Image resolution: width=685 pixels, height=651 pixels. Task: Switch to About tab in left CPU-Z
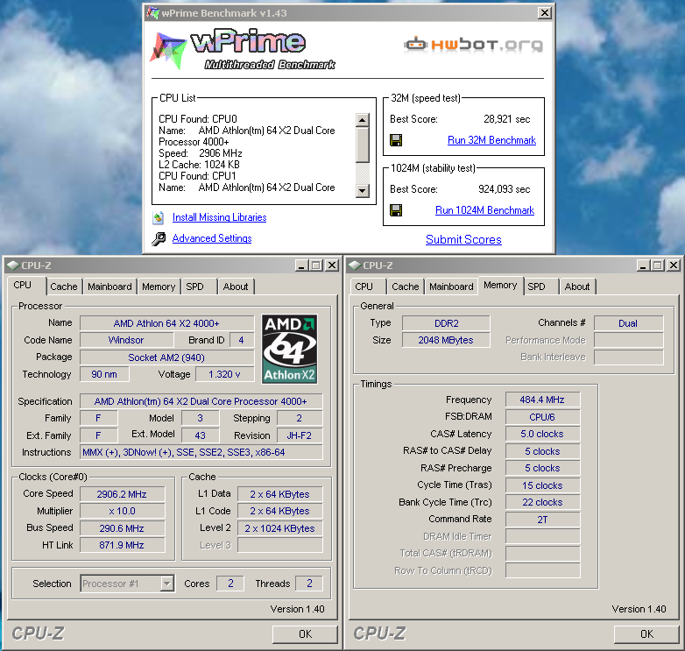[x=236, y=287]
